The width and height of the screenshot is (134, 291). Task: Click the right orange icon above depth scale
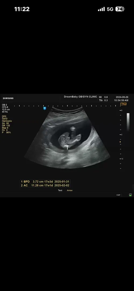[125, 104]
